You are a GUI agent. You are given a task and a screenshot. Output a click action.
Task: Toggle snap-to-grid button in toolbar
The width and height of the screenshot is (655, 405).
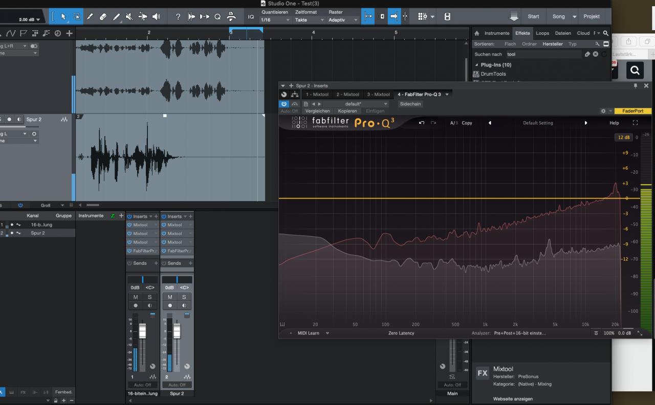368,17
